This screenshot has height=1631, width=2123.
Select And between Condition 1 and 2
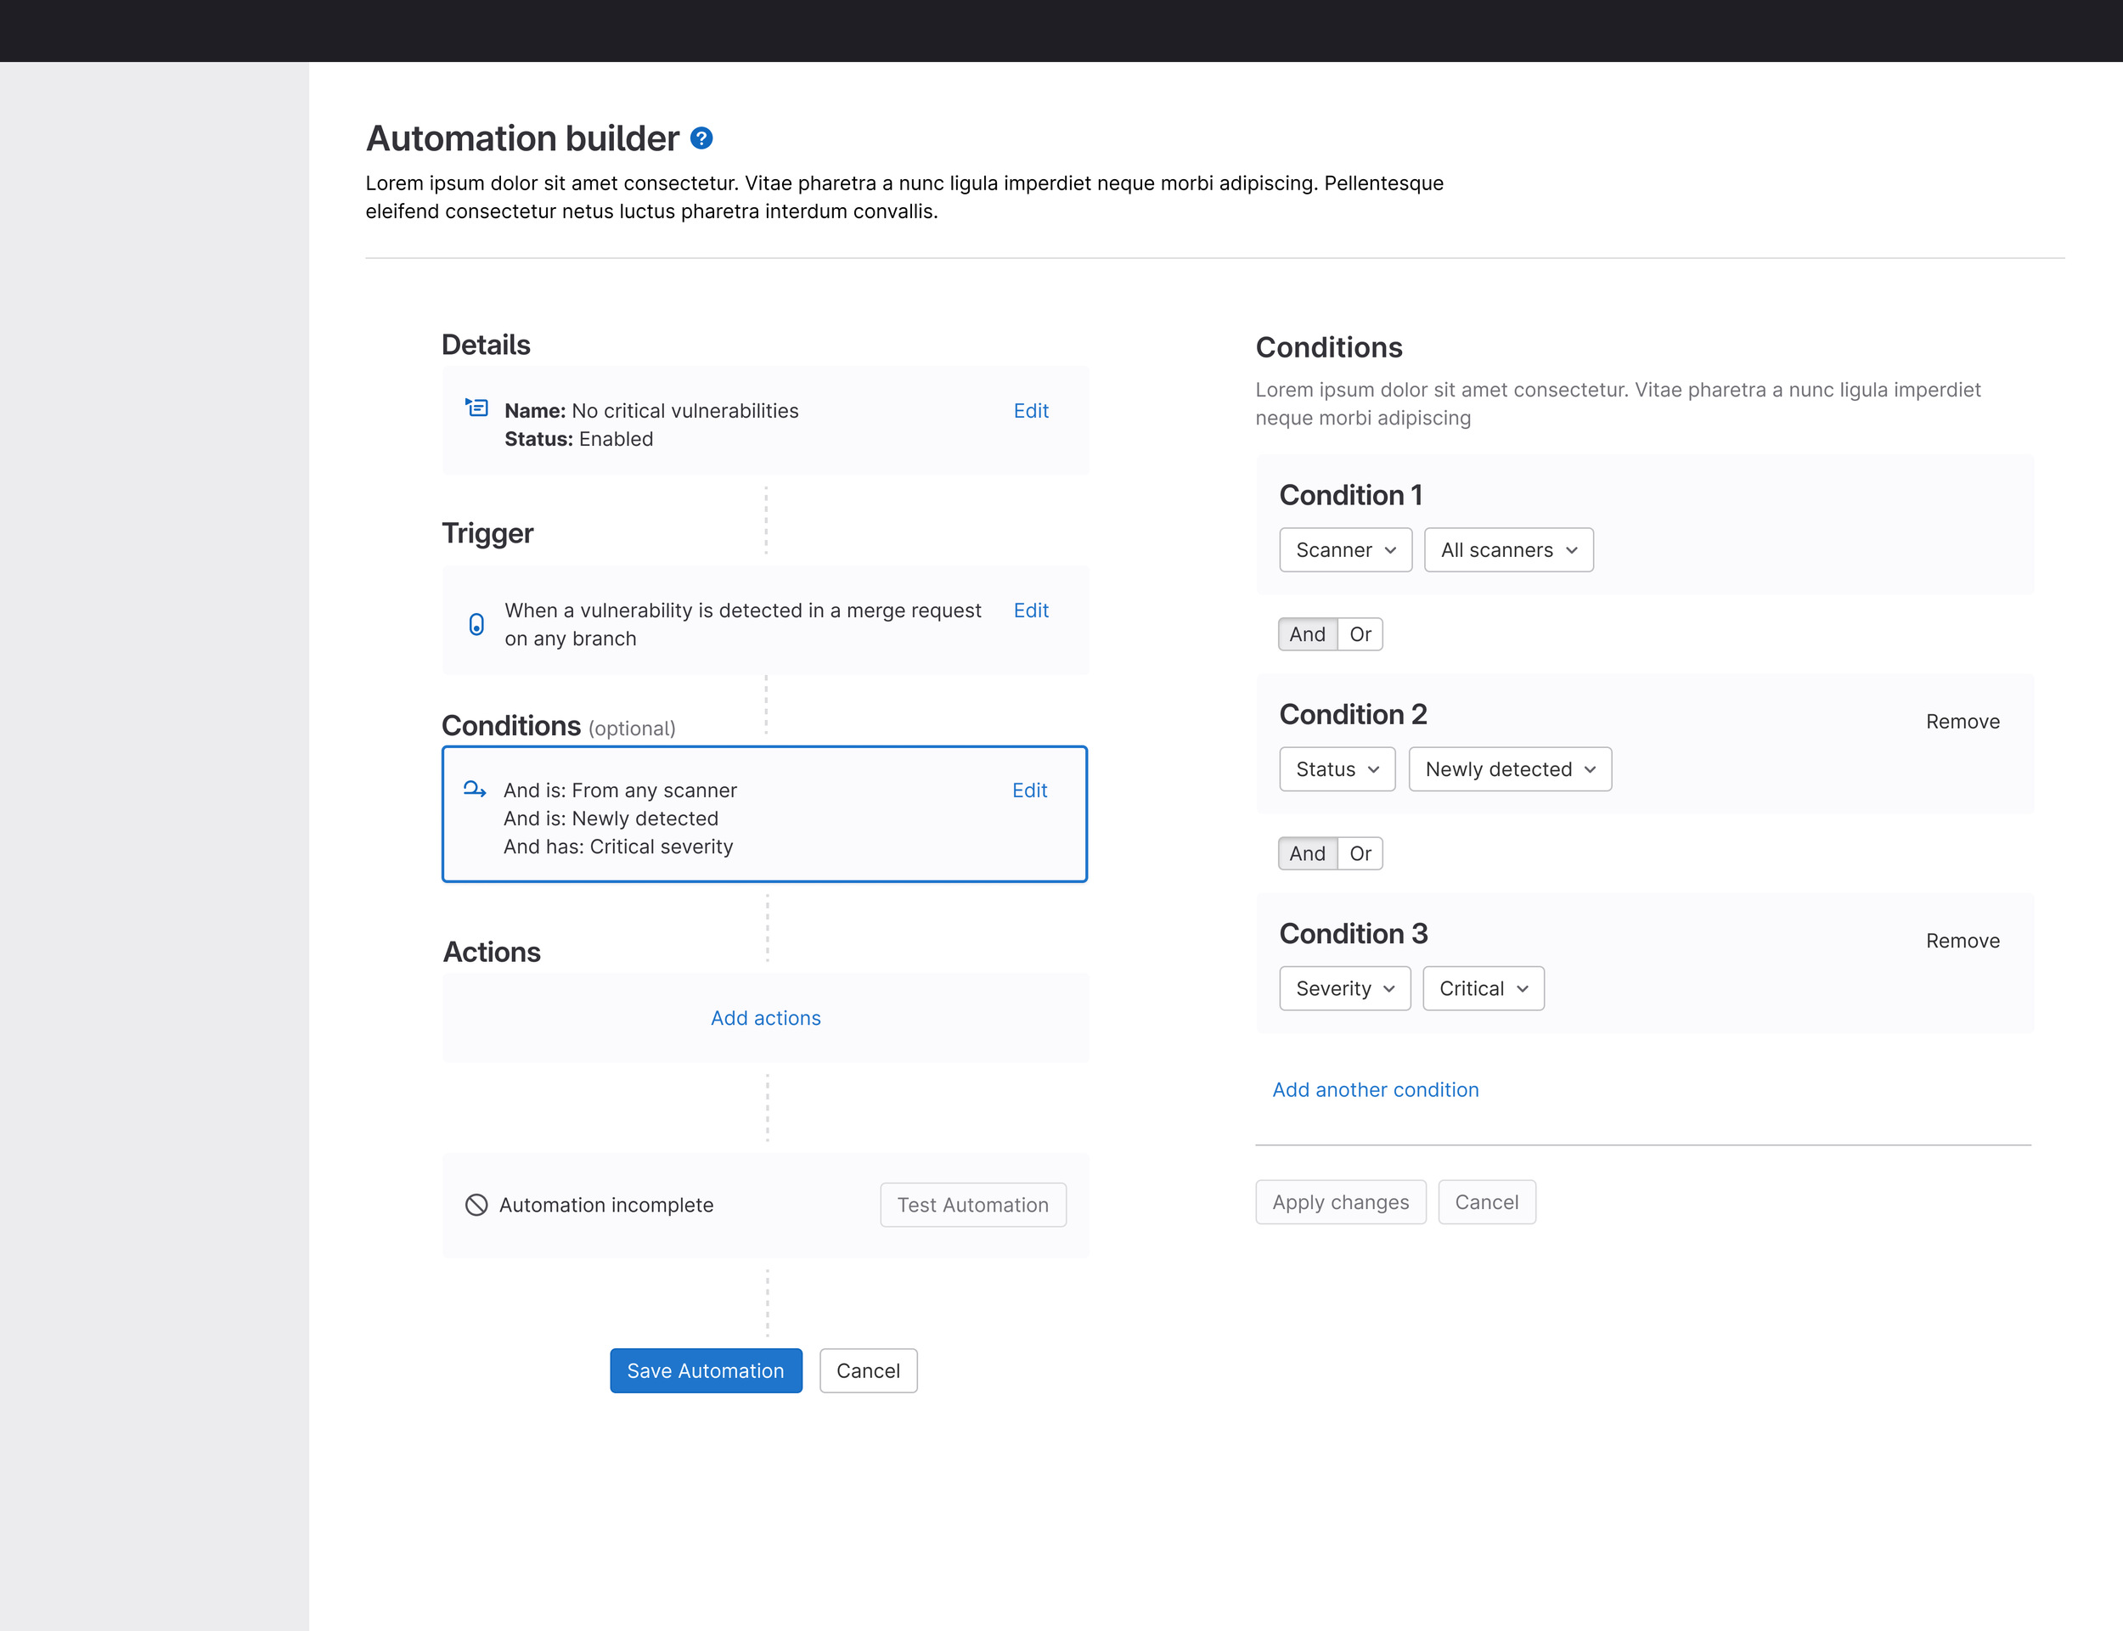point(1308,635)
